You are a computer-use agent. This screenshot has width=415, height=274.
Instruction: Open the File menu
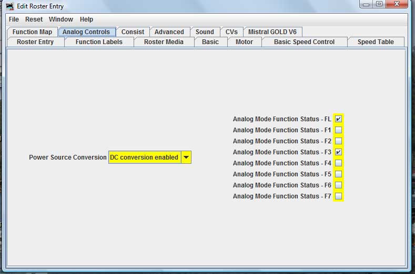coord(14,19)
